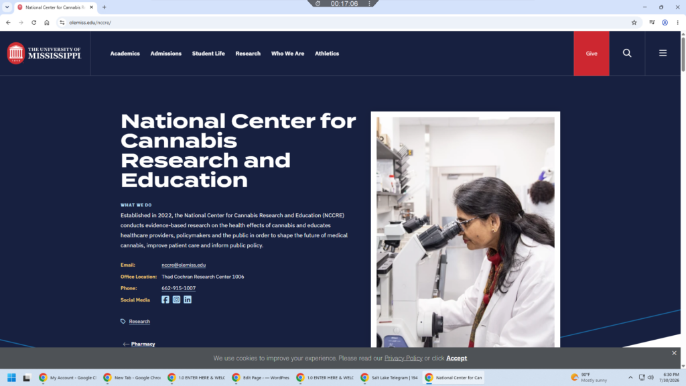This screenshot has height=386, width=686.
Task: Dismiss the cookie banner with the X
Action: 674,352
